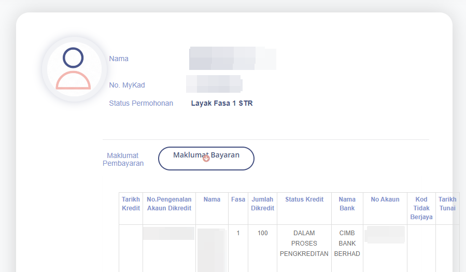Click the Fasa column header

[238, 199]
